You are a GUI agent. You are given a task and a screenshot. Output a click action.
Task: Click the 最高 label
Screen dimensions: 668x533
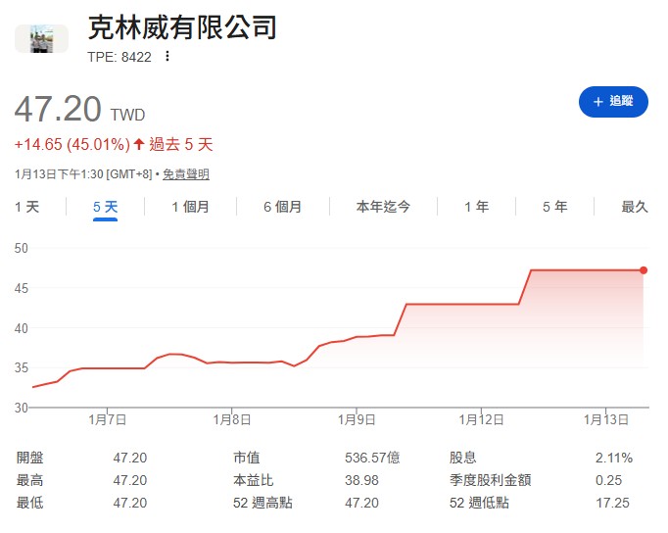click(x=29, y=481)
